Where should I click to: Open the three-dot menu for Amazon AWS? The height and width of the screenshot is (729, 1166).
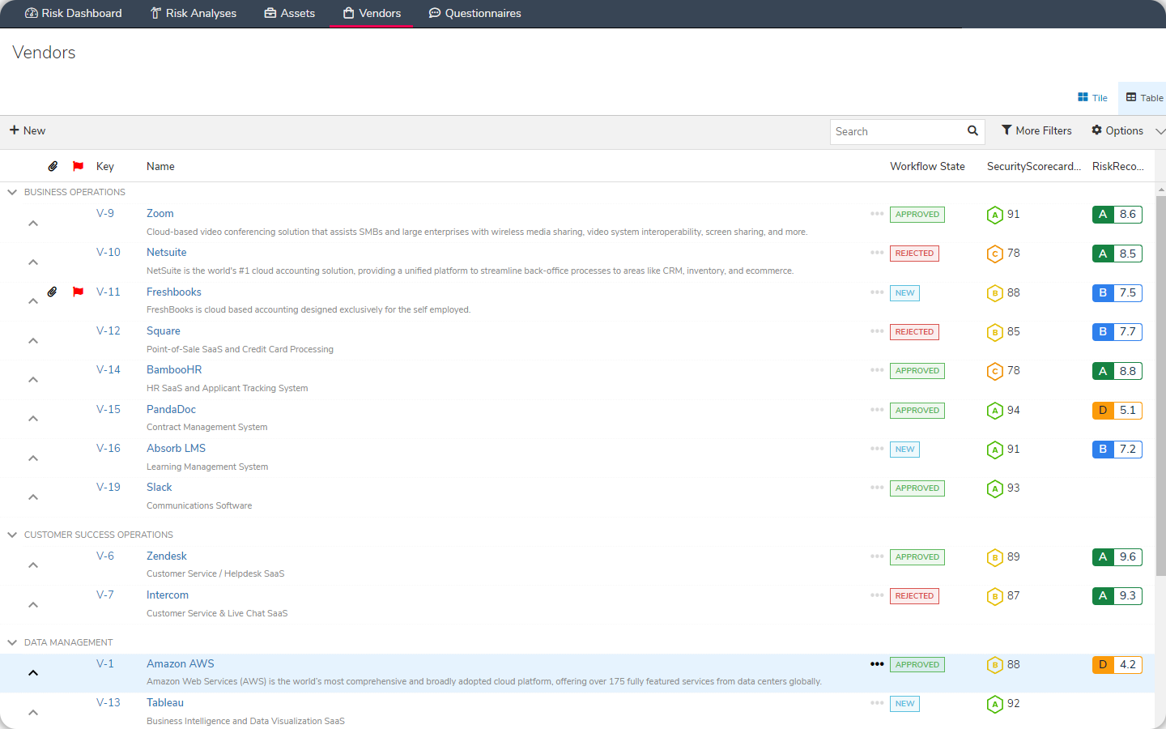tap(877, 664)
